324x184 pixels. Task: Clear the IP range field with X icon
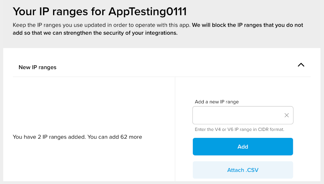[287, 115]
